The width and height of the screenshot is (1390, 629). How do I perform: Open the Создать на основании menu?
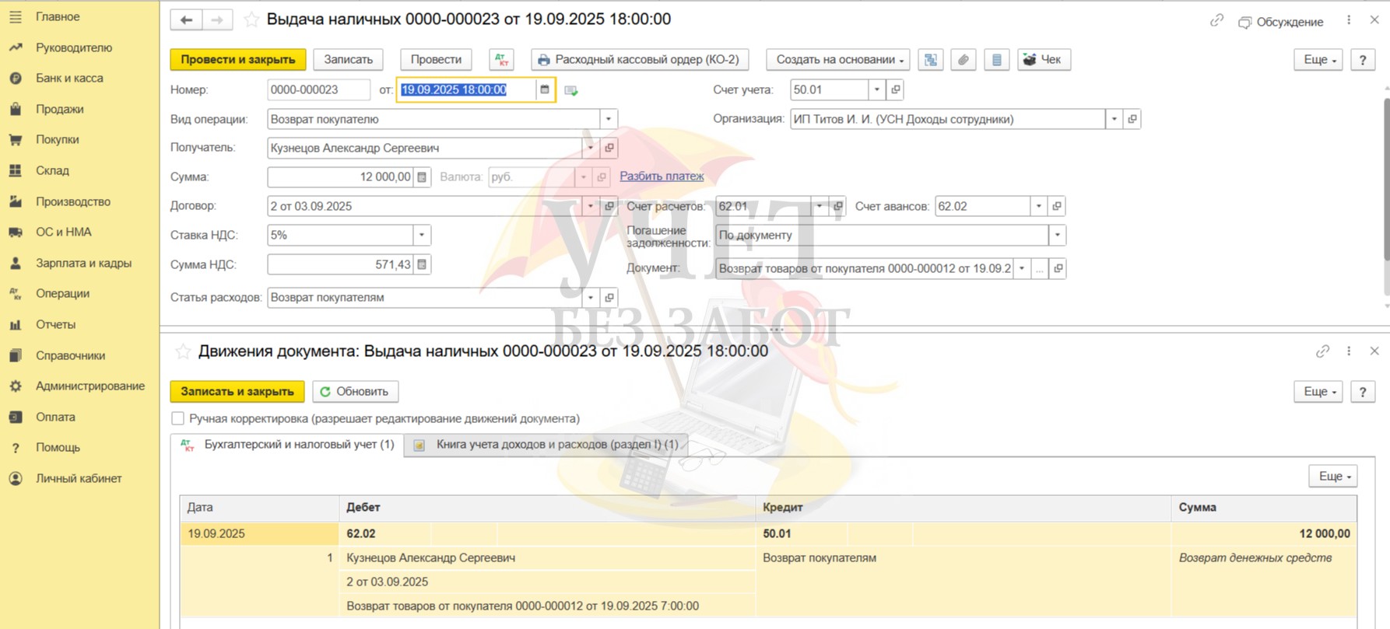(838, 60)
